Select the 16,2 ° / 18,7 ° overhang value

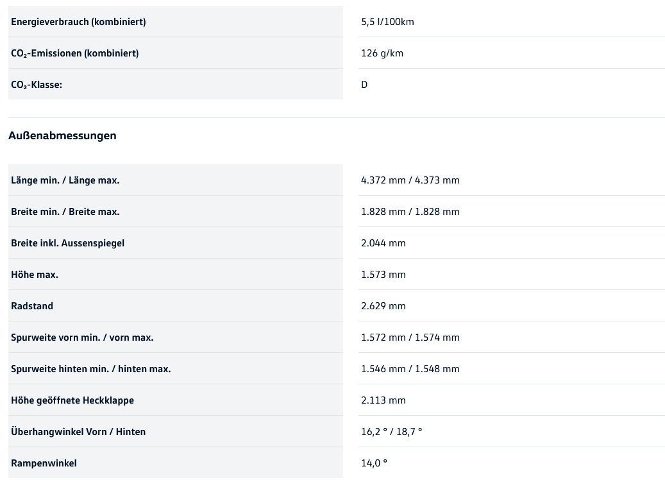(391, 432)
